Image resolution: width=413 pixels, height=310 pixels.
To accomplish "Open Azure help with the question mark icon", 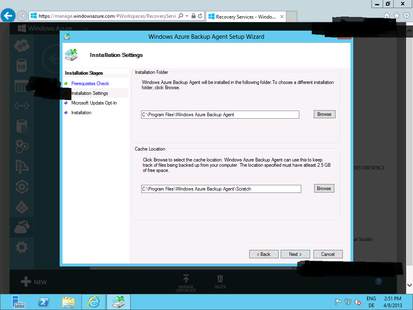I will (378, 281).
